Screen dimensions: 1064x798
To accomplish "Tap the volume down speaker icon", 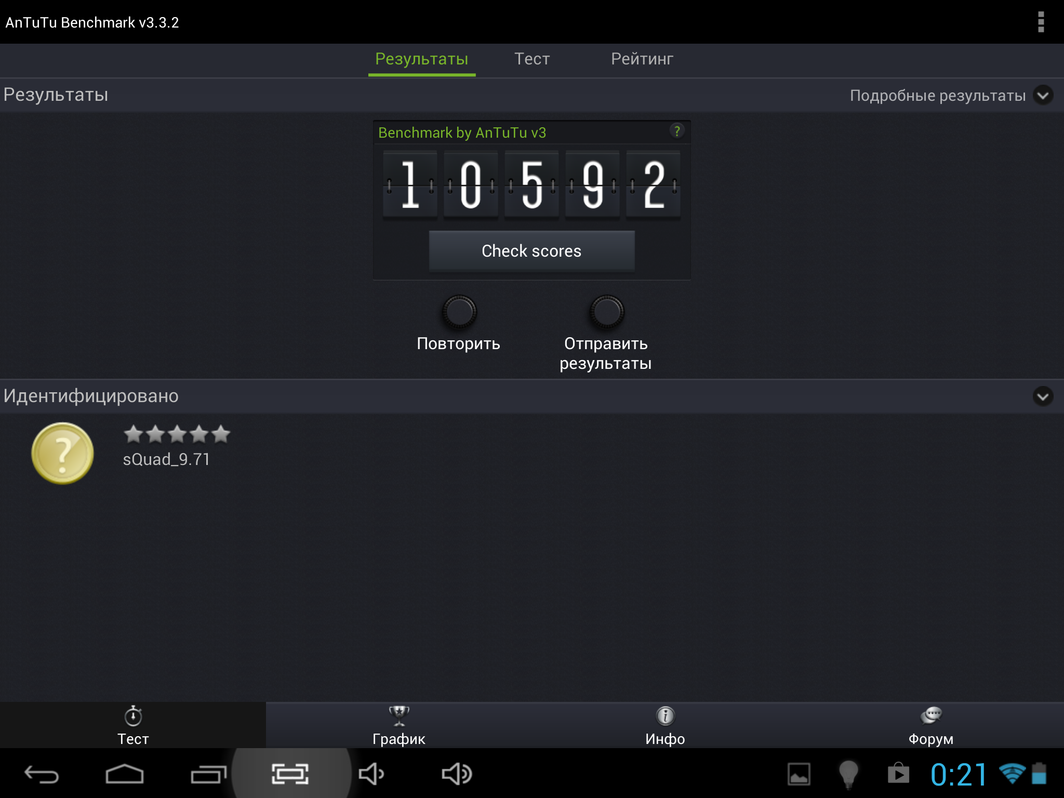I will click(x=371, y=774).
